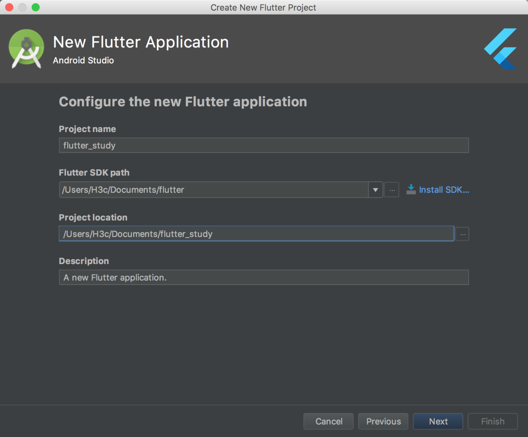
Task: Focus the Project location text field
Action: 256,234
